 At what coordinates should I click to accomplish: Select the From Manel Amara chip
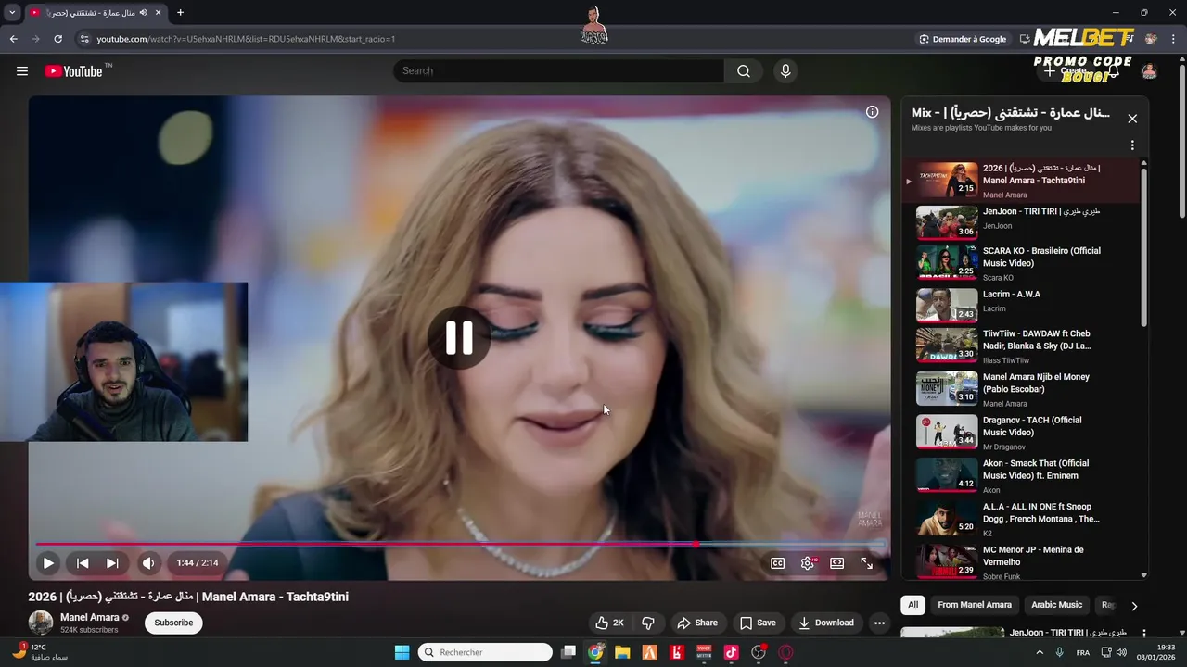pyautogui.click(x=975, y=605)
